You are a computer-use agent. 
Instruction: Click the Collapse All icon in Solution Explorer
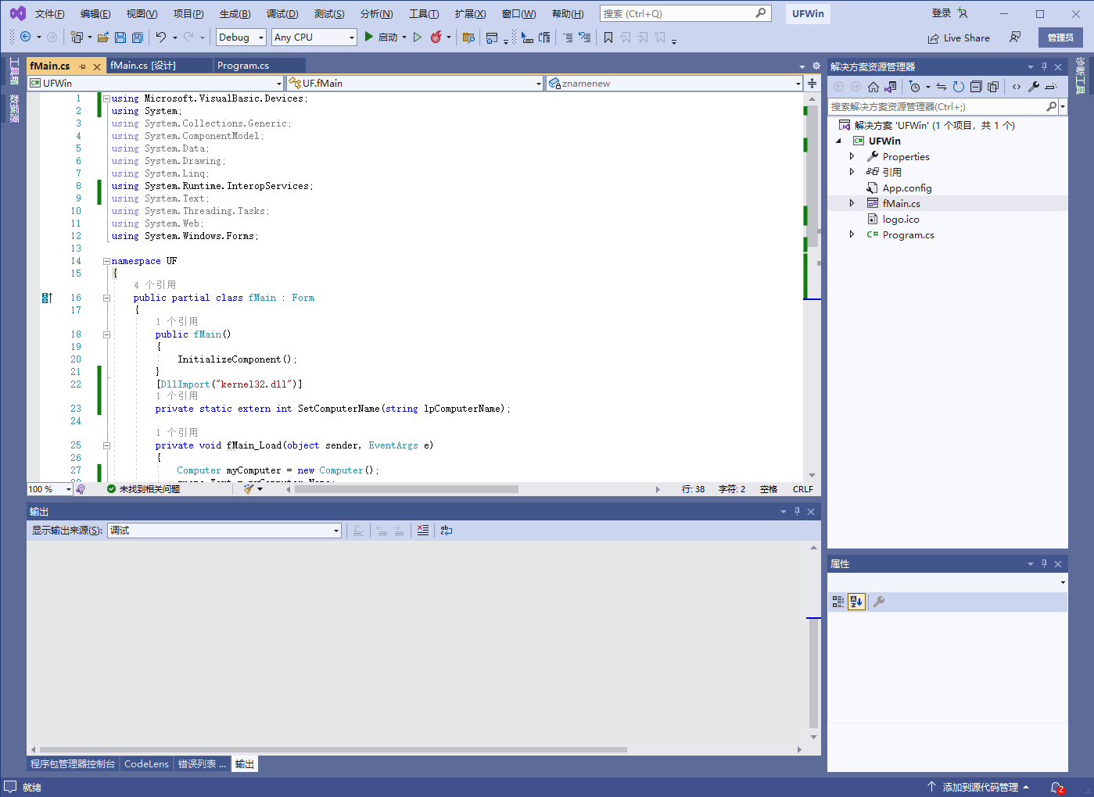coord(976,87)
